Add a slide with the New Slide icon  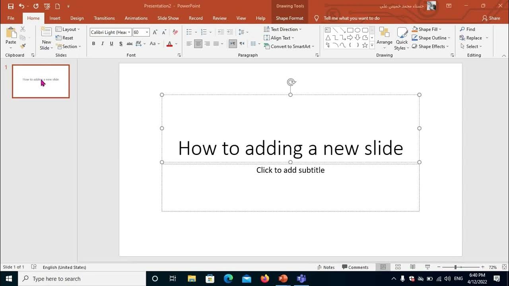(47, 33)
